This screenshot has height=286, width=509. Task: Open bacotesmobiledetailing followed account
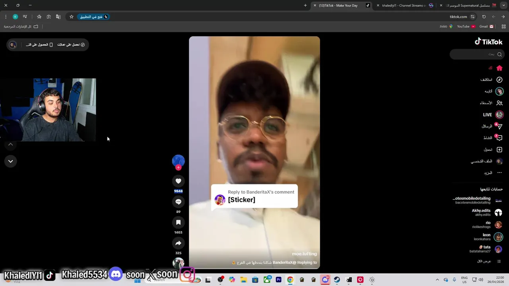pyautogui.click(x=477, y=200)
